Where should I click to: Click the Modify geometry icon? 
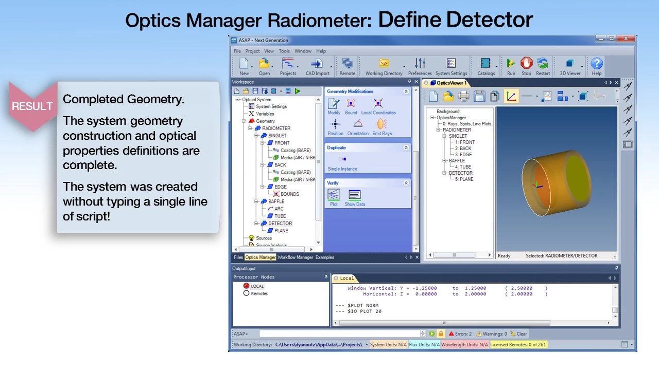(x=334, y=104)
